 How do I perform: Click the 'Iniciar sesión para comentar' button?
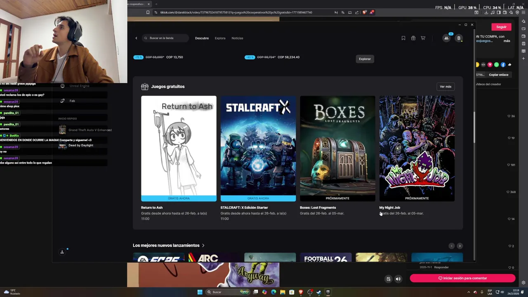[462, 278]
